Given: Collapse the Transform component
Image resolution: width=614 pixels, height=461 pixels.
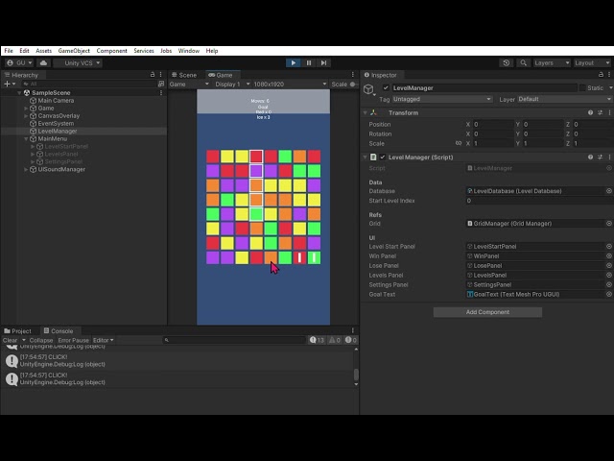Looking at the screenshot, I should coord(366,113).
